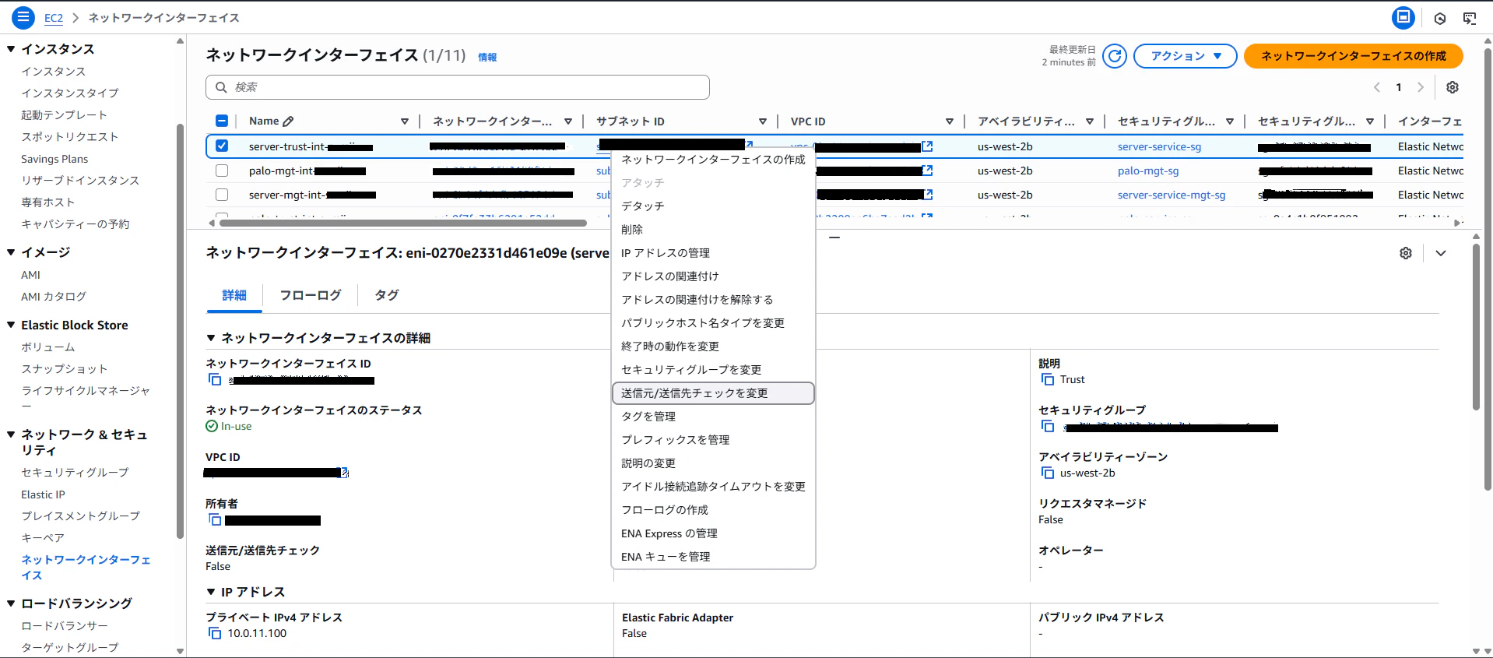
Task: Copy the availability zone us-west-2b value
Action: [x=1048, y=473]
